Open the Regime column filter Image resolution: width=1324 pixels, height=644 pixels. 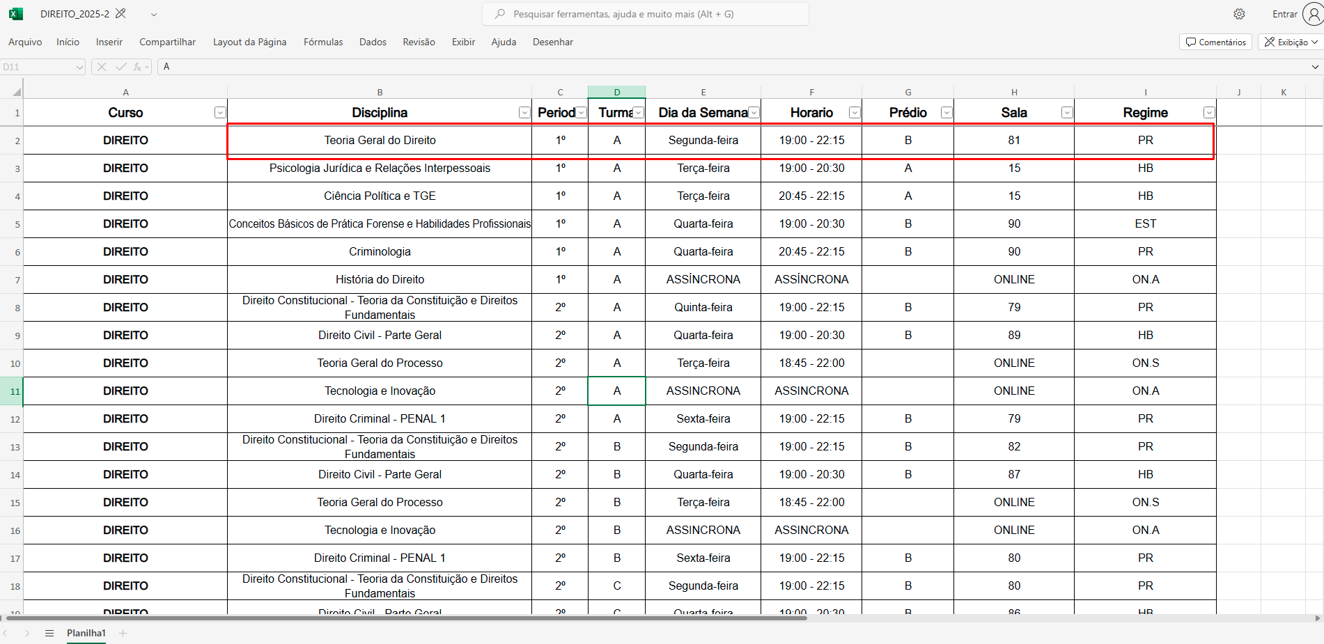(1209, 113)
